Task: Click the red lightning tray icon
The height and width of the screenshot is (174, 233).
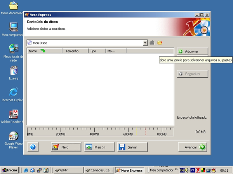Action: [198, 170]
